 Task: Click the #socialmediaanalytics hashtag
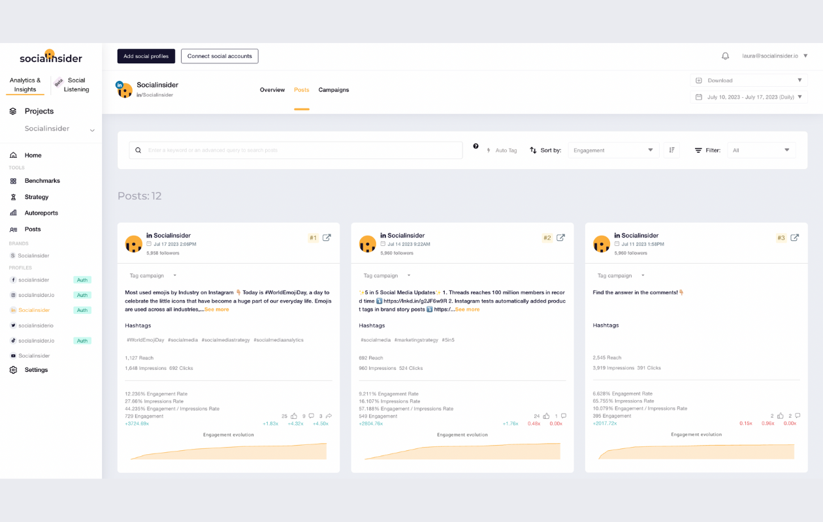[279, 340]
